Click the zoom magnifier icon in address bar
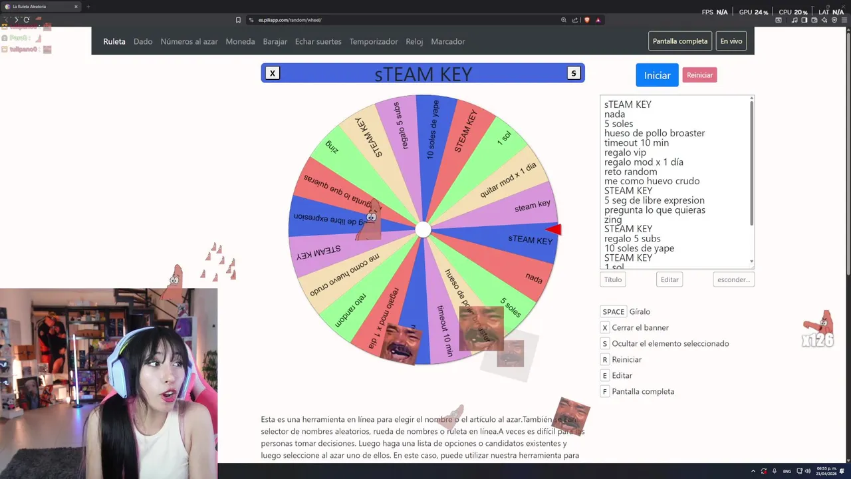The height and width of the screenshot is (479, 851). click(x=564, y=20)
